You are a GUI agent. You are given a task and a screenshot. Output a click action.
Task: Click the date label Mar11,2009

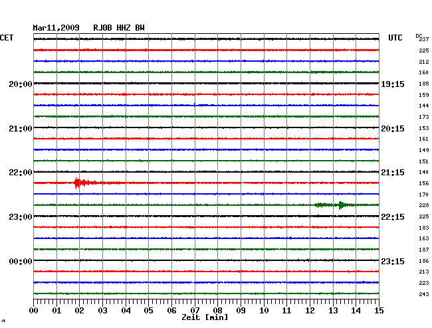pos(56,28)
